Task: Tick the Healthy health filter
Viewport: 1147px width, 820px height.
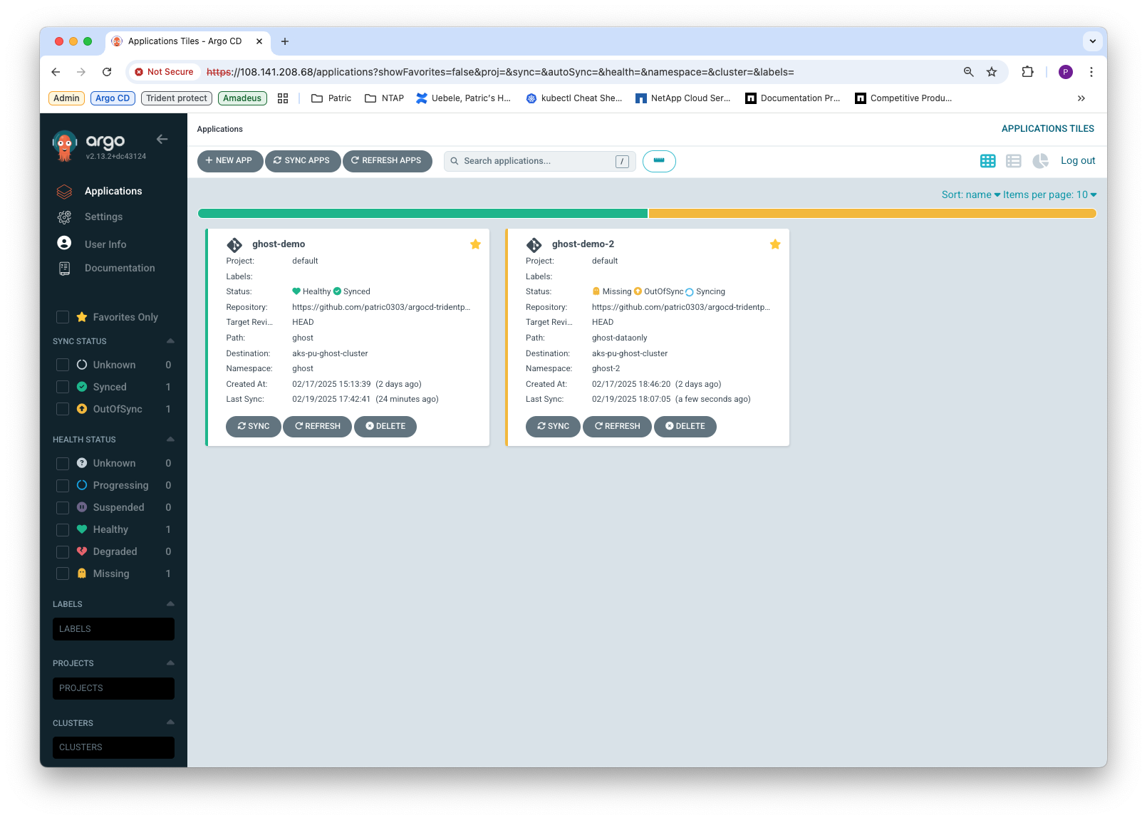Action: [x=63, y=529]
